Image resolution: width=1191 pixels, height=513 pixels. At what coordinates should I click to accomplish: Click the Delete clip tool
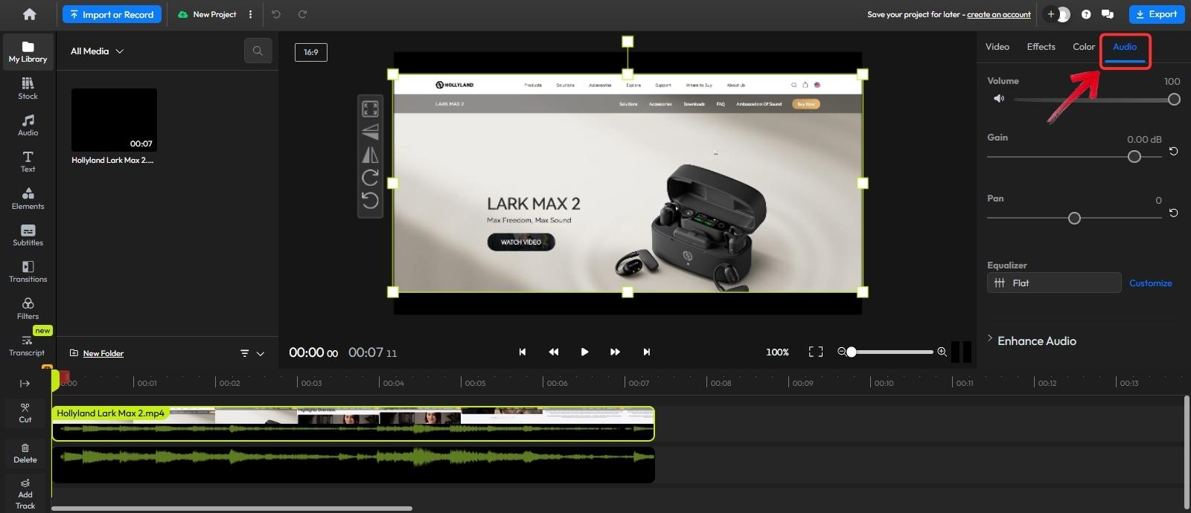tap(25, 454)
